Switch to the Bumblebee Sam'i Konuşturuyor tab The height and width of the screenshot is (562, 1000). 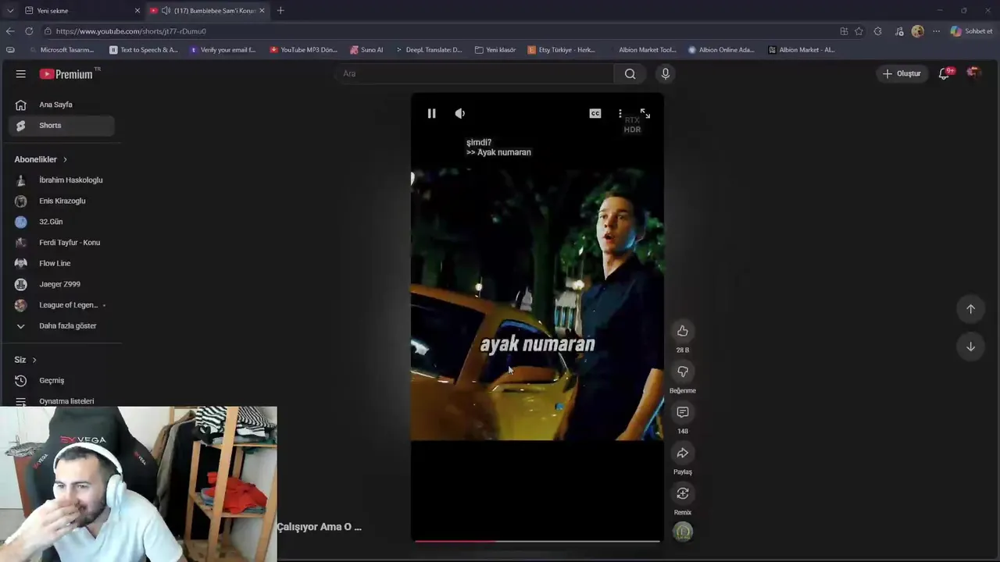click(x=208, y=10)
